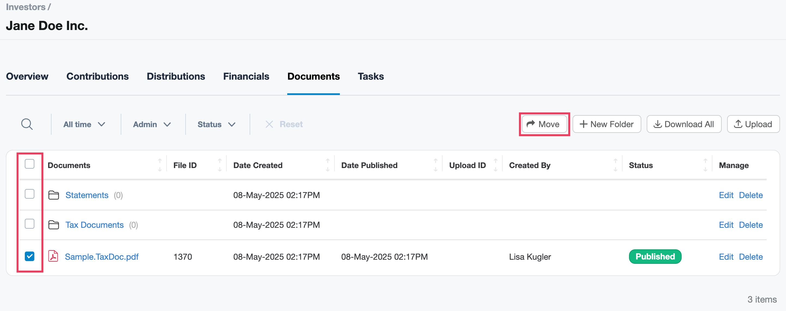
Task: Click the green Published status badge
Action: [x=655, y=257]
